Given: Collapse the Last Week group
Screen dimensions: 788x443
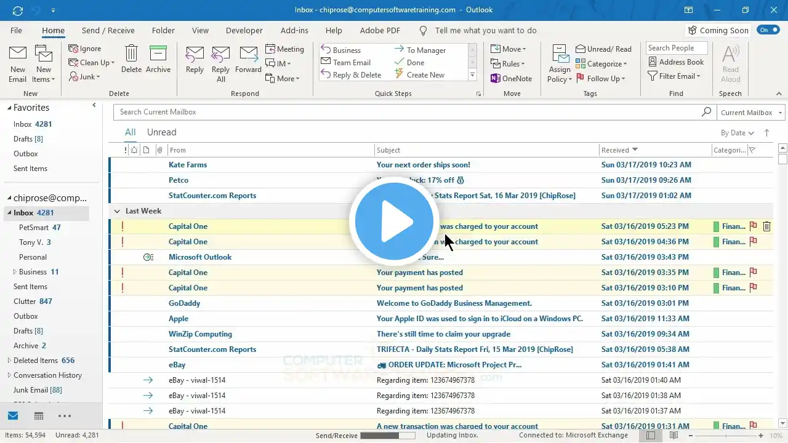Looking at the screenshot, I should [x=117, y=211].
